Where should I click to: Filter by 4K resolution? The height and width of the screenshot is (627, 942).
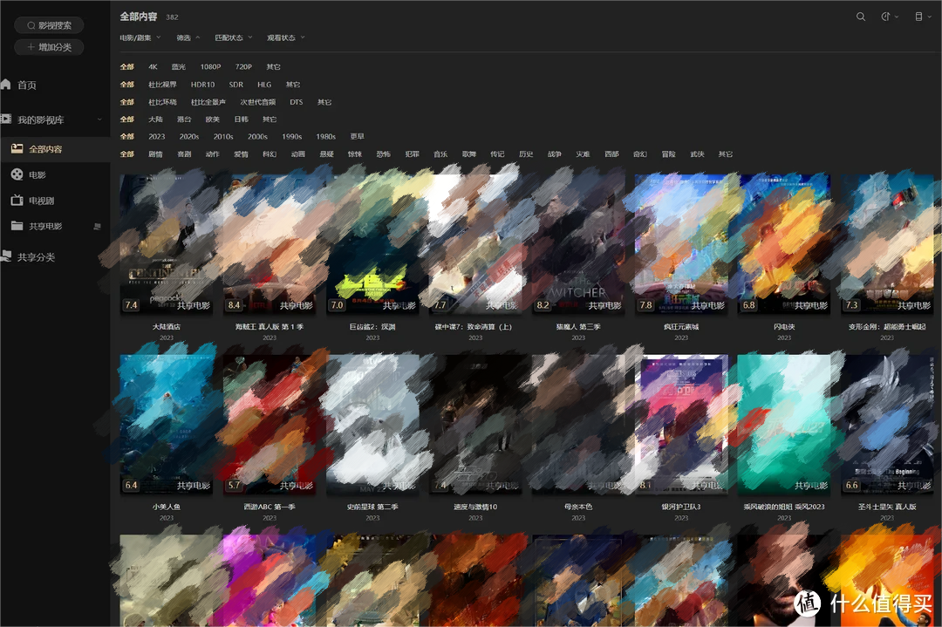pyautogui.click(x=154, y=66)
